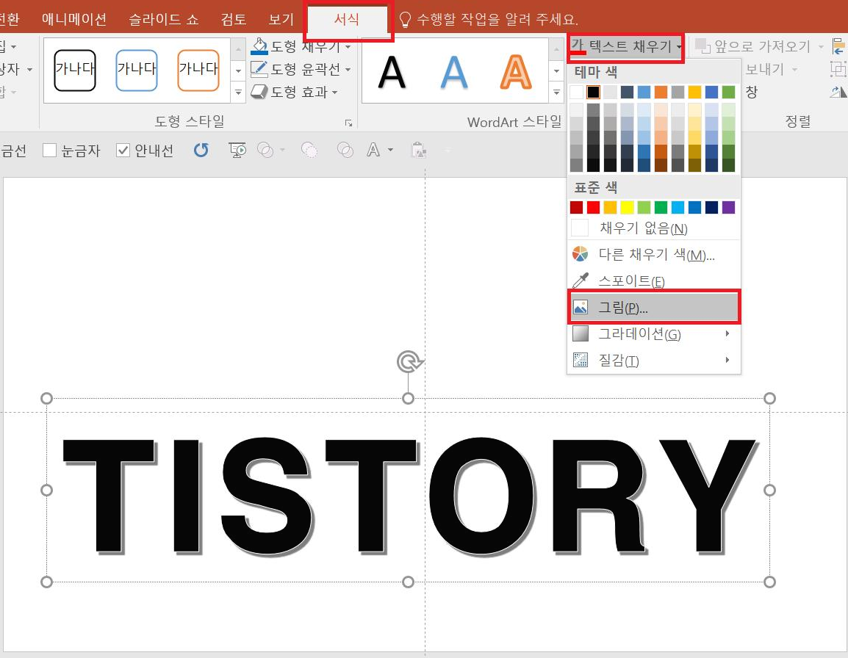Open the 그라데이션 submenu
This screenshot has height=658, width=848.
[654, 334]
